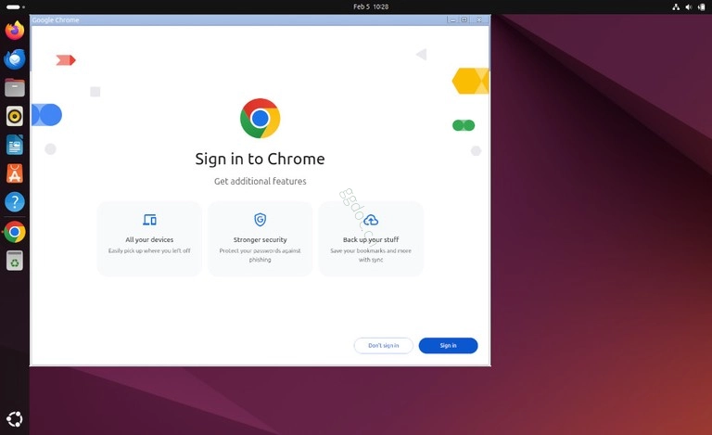The image size is (712, 435).
Task: Click the volume icon in top bar
Action: pyautogui.click(x=689, y=6)
